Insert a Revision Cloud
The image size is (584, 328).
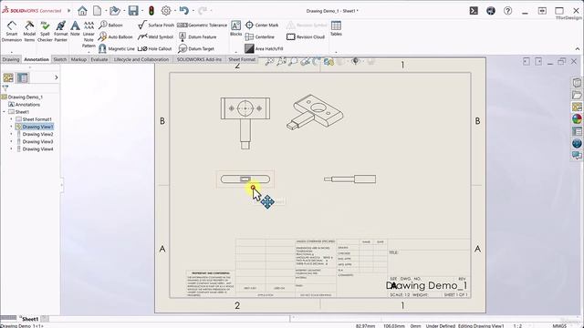click(306, 36)
